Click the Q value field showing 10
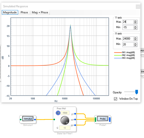Viewport: 144px width, 138px height. tap(65, 128)
